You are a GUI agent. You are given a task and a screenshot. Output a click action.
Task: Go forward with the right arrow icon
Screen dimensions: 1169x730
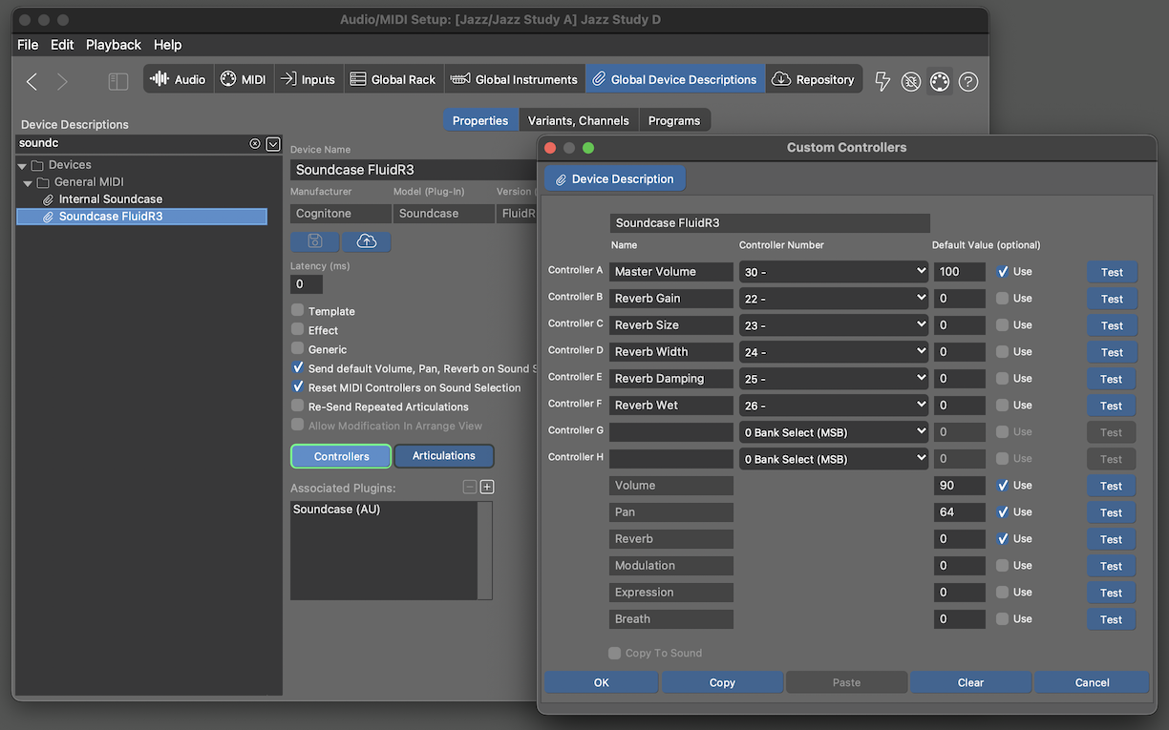click(62, 82)
